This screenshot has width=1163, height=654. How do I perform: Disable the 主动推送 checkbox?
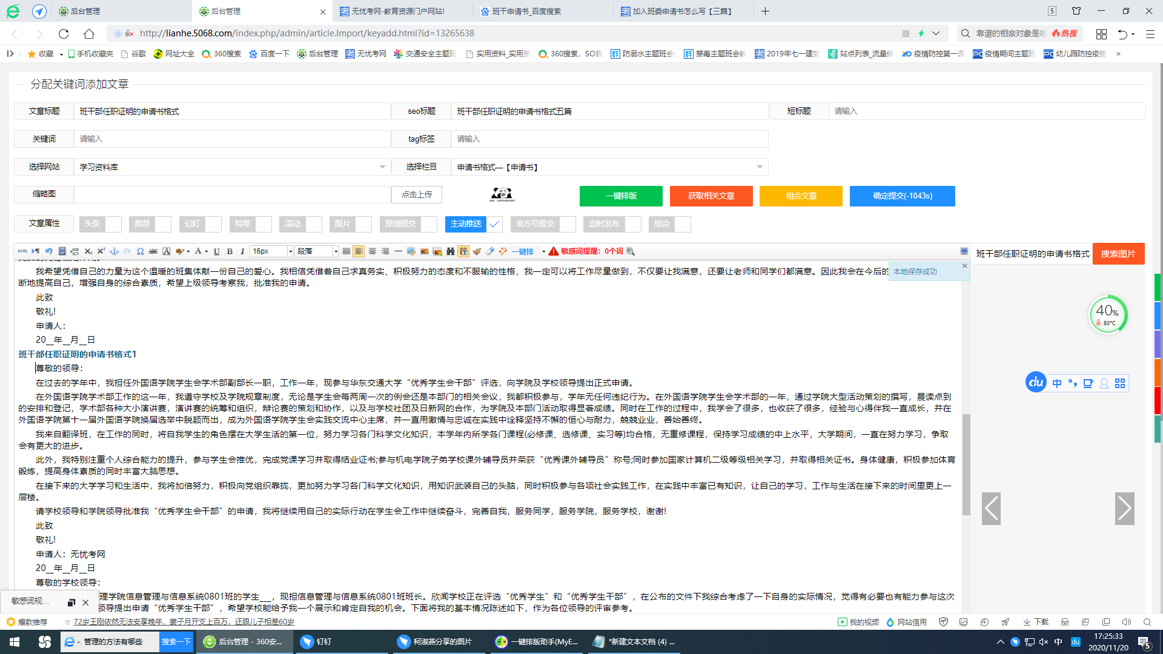494,224
